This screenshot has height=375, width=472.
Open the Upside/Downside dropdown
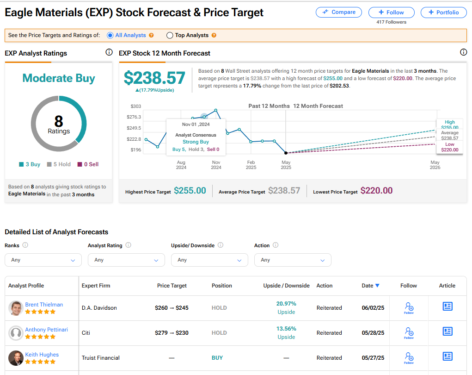(209, 260)
